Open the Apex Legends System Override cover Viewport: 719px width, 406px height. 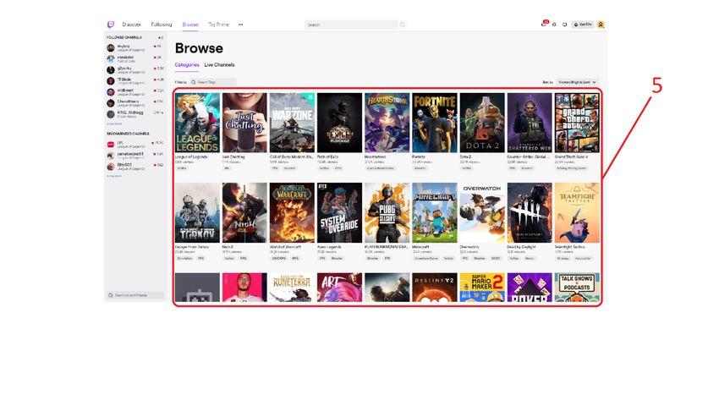click(x=339, y=213)
